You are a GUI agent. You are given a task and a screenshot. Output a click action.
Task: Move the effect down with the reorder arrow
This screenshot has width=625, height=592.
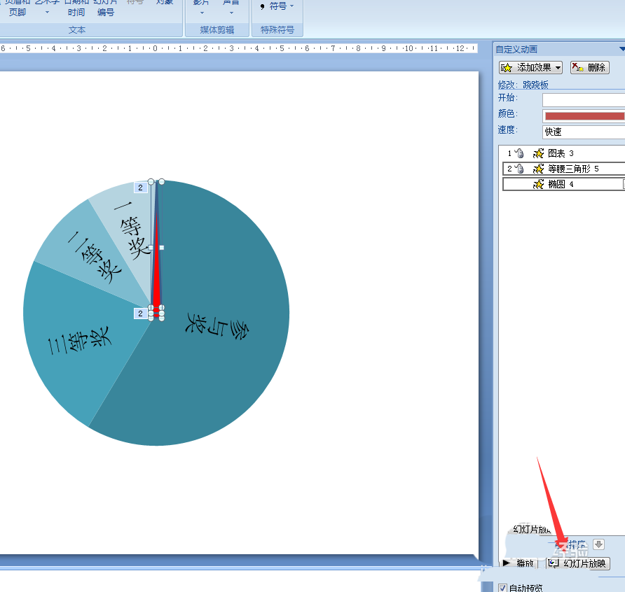point(598,544)
